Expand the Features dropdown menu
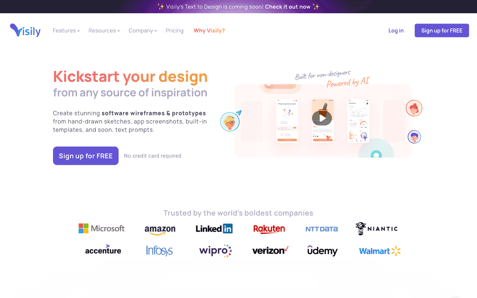Screen dimensions: 477x298 point(66,30)
